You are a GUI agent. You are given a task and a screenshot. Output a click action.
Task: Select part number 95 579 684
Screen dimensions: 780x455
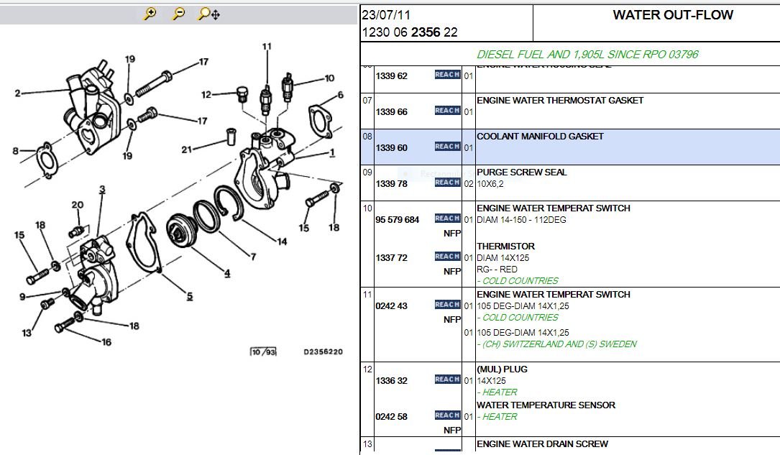point(397,220)
